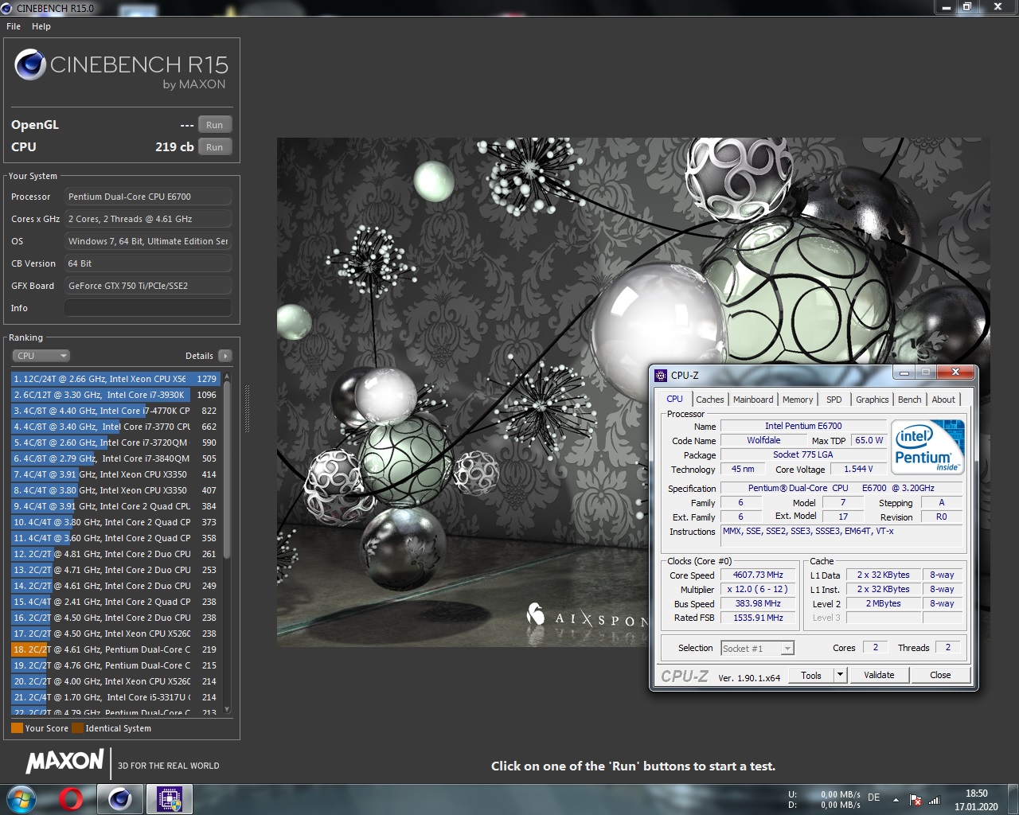The width and height of the screenshot is (1019, 815).
Task: Expand the Tools dropdown arrow in CPU-Z
Action: pyautogui.click(x=840, y=675)
